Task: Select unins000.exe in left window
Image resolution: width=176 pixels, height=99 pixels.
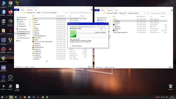Action: pyautogui.click(x=37, y=53)
